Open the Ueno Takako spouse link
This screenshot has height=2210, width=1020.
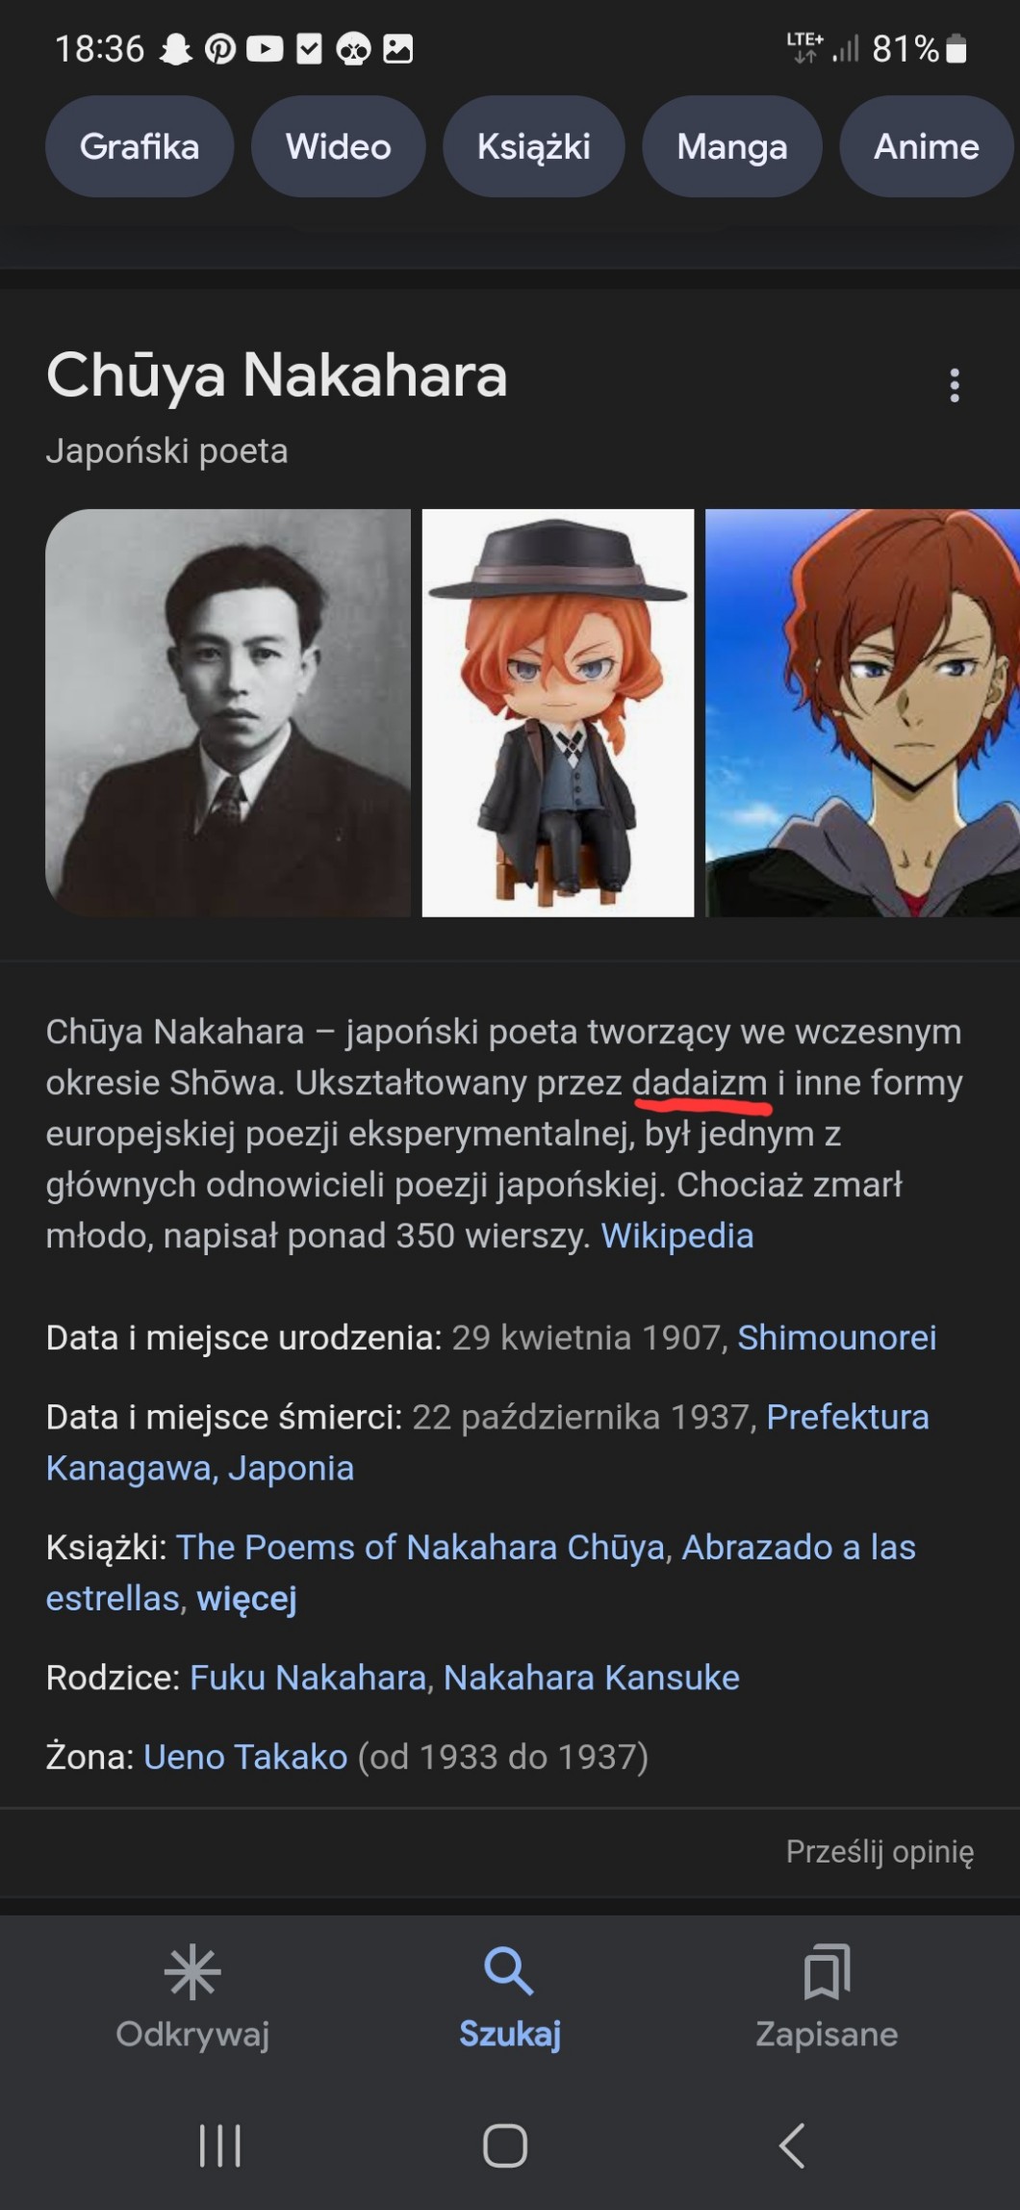click(x=245, y=1757)
